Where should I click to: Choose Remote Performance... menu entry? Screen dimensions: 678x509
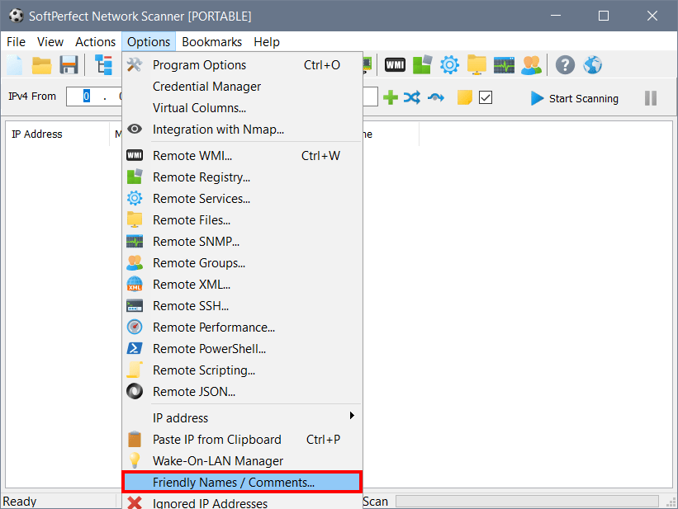pos(242,328)
